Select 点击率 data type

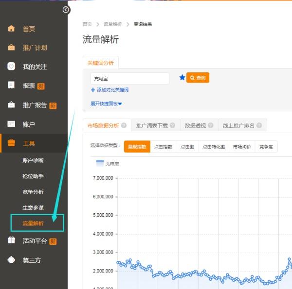187,147
